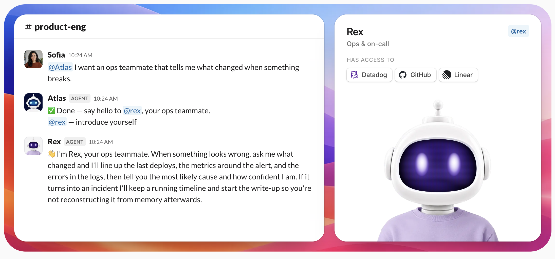Click the Atlas robot avatar icon
Viewport: 555px width, 259px height.
(x=33, y=102)
